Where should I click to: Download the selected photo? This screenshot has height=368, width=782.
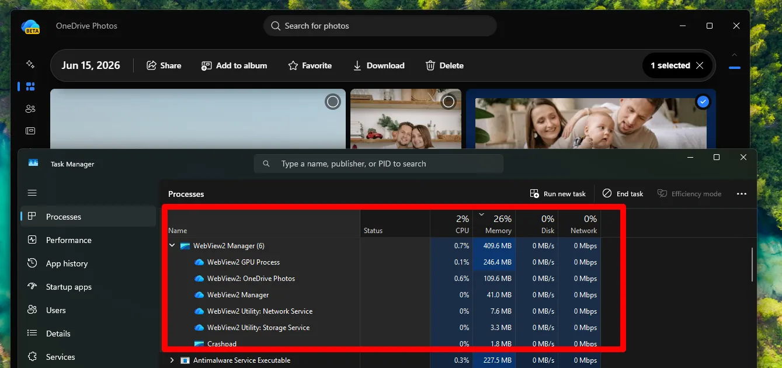pos(378,65)
